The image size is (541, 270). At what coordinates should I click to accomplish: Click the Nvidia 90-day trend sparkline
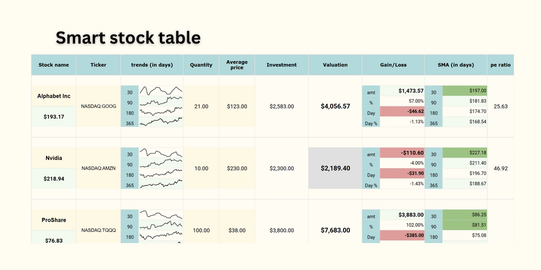[x=161, y=165]
